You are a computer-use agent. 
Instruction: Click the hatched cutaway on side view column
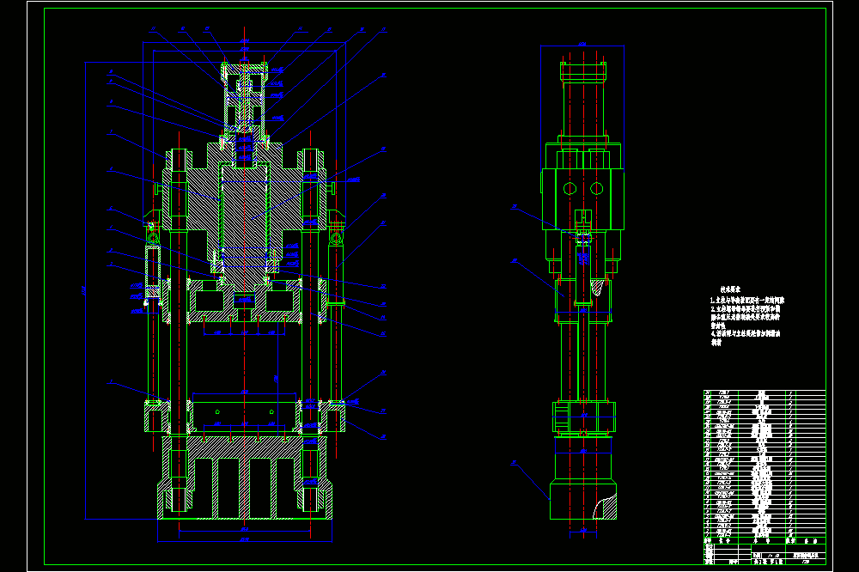click(600, 287)
